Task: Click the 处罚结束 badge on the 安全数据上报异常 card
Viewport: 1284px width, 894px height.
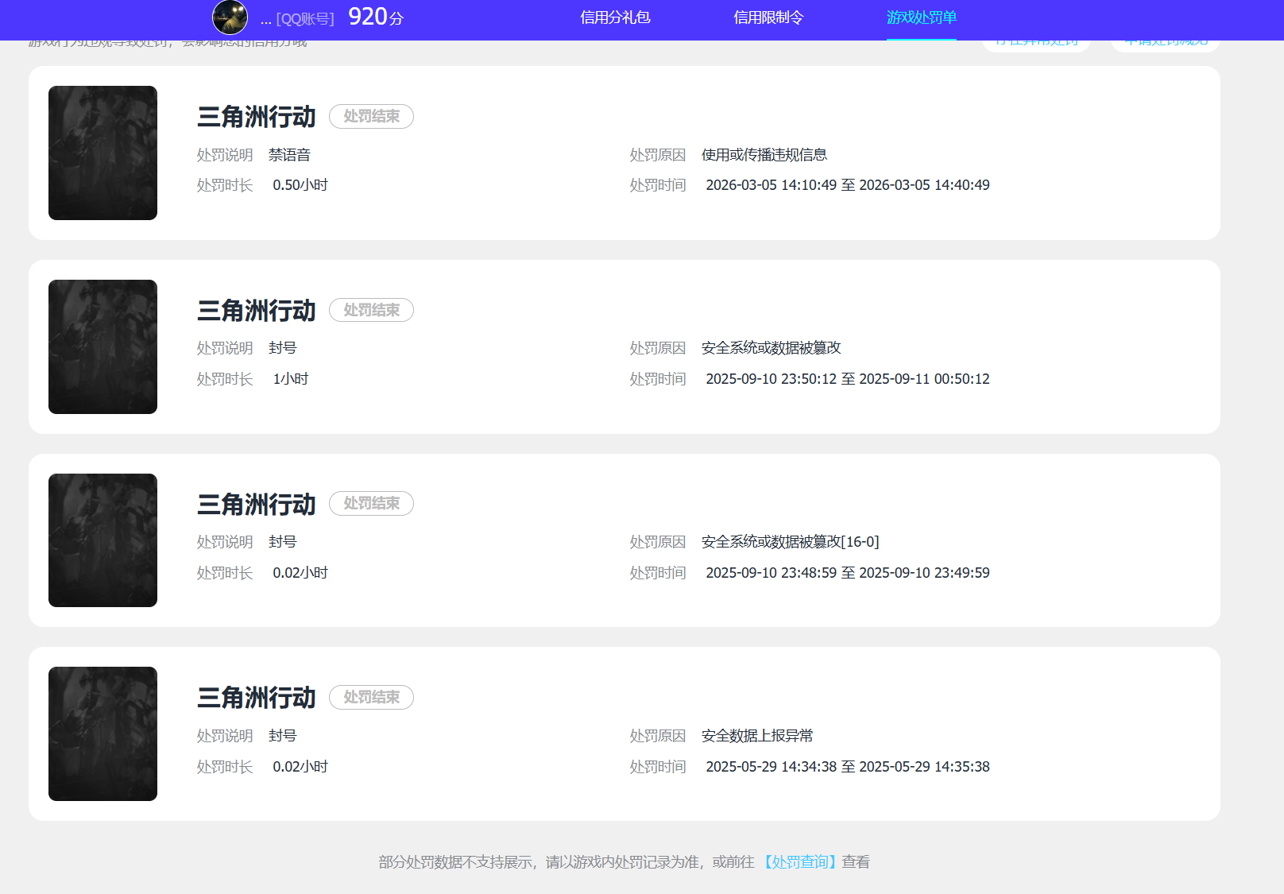Action: (x=371, y=697)
